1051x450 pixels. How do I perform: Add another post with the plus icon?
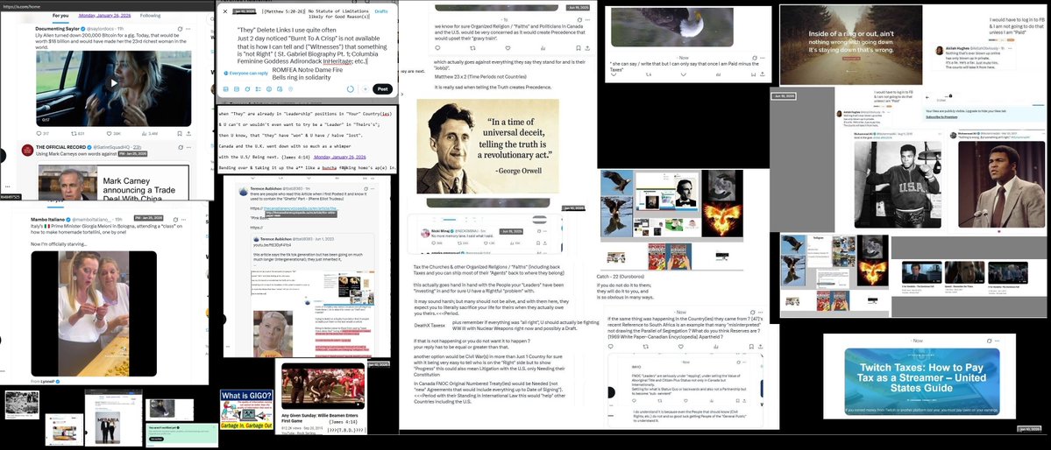(366, 89)
